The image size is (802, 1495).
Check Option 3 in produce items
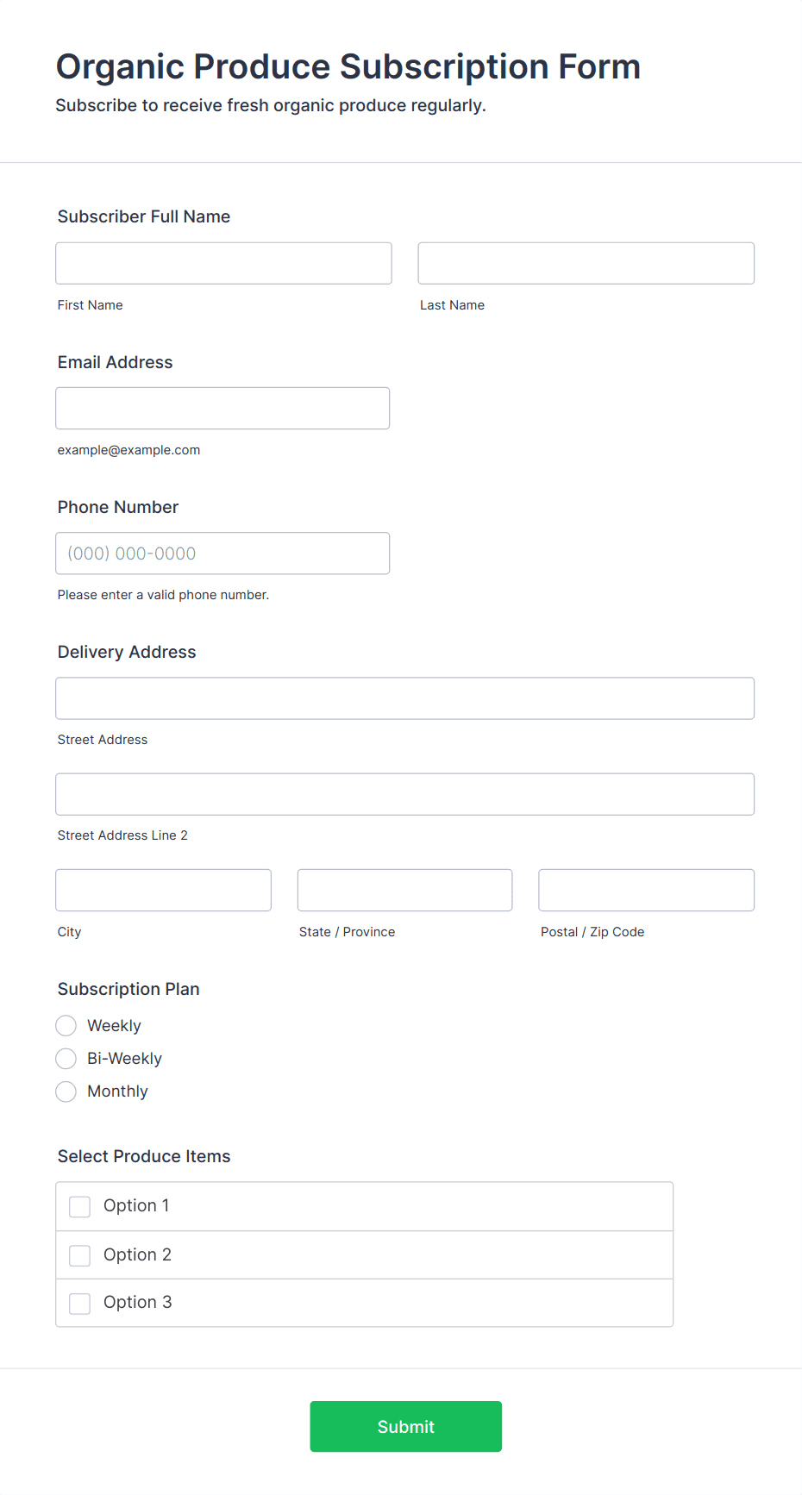[79, 1303]
